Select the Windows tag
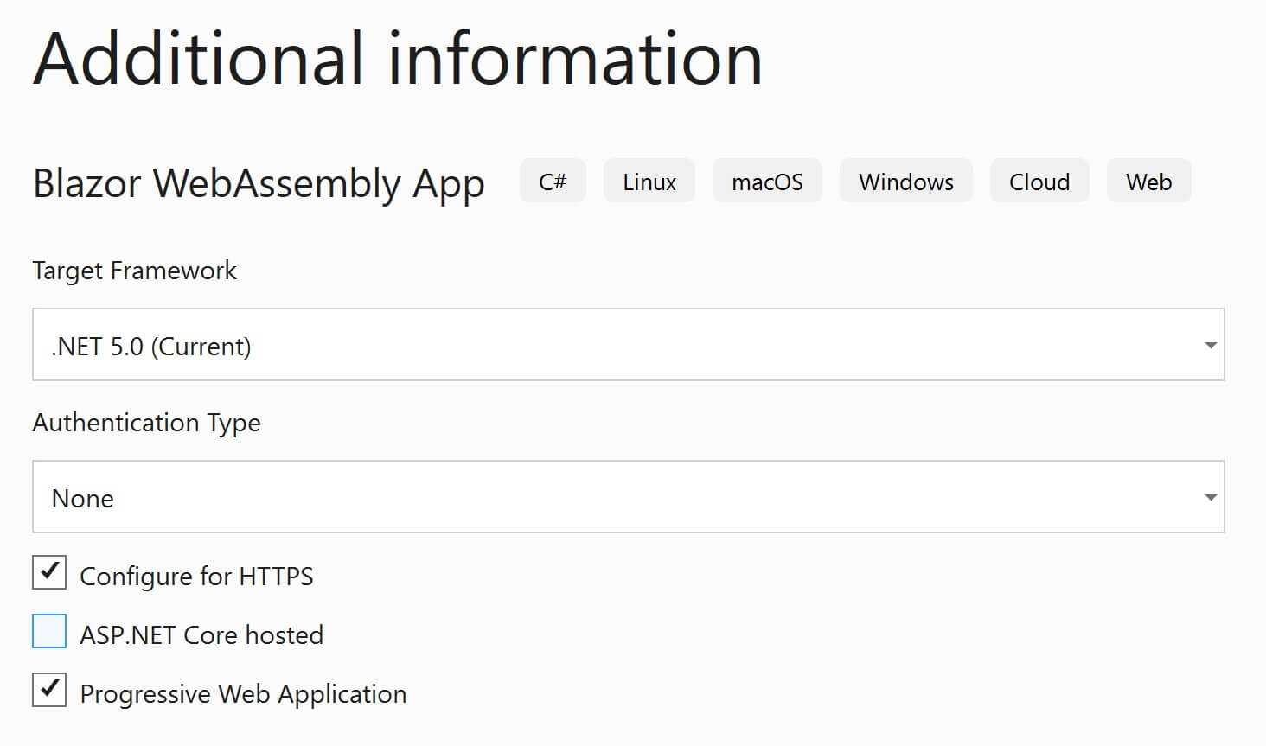This screenshot has width=1266, height=746. (906, 182)
